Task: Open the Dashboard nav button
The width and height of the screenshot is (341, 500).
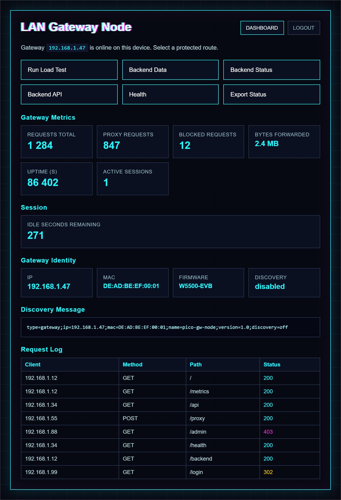Action: (x=262, y=28)
